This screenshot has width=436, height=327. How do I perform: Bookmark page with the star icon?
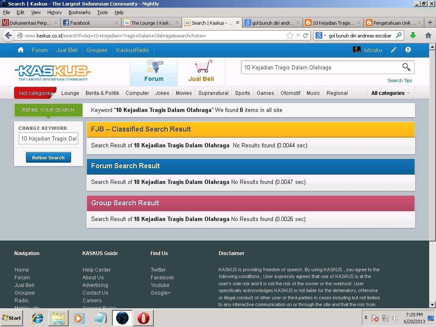[290, 36]
